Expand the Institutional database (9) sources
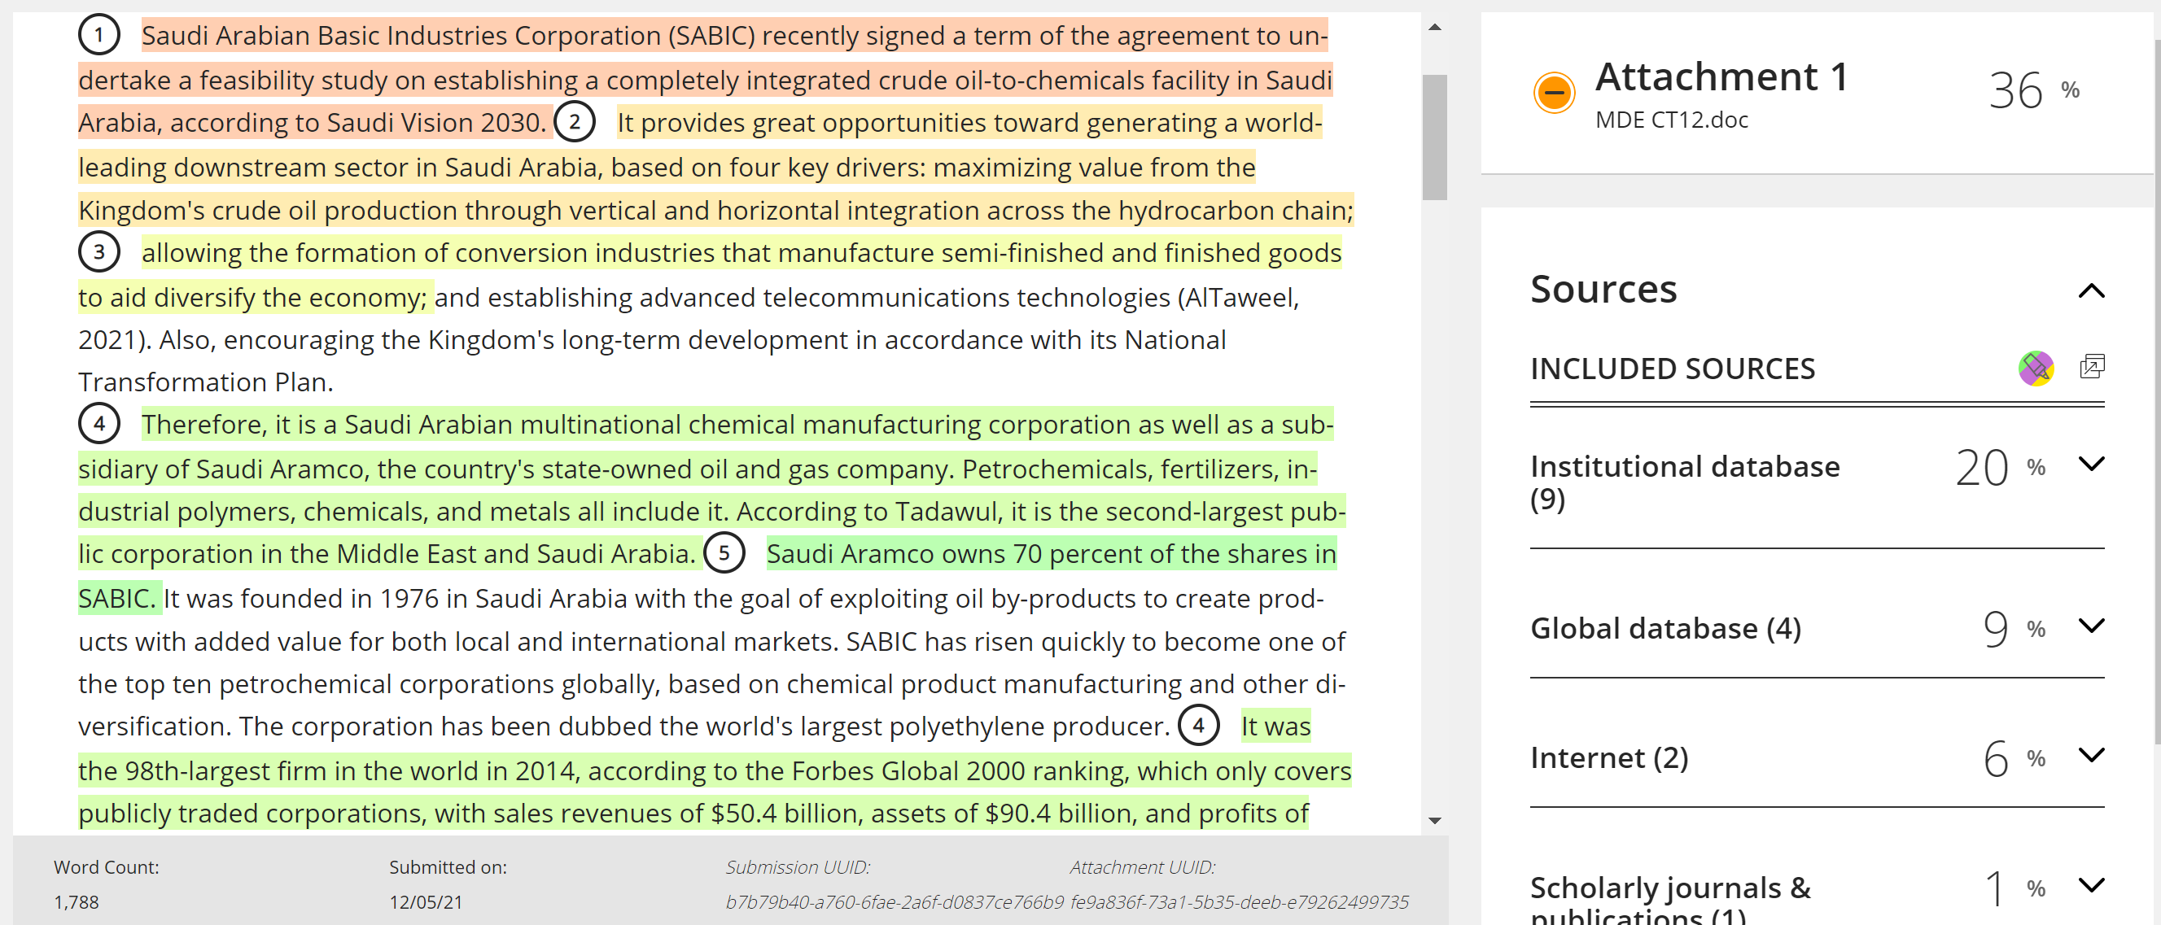The image size is (2161, 925). pyautogui.click(x=2091, y=465)
